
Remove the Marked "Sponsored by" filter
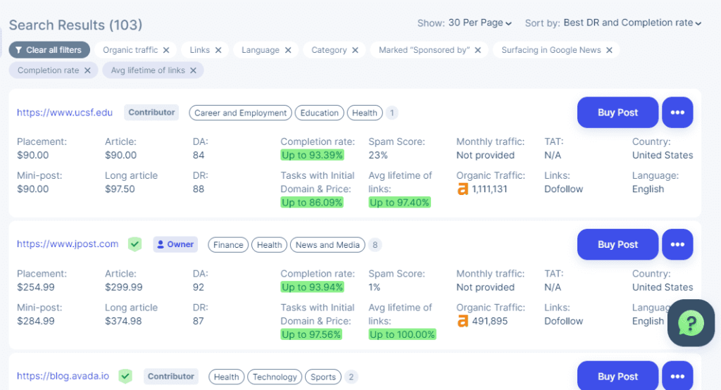coord(478,50)
